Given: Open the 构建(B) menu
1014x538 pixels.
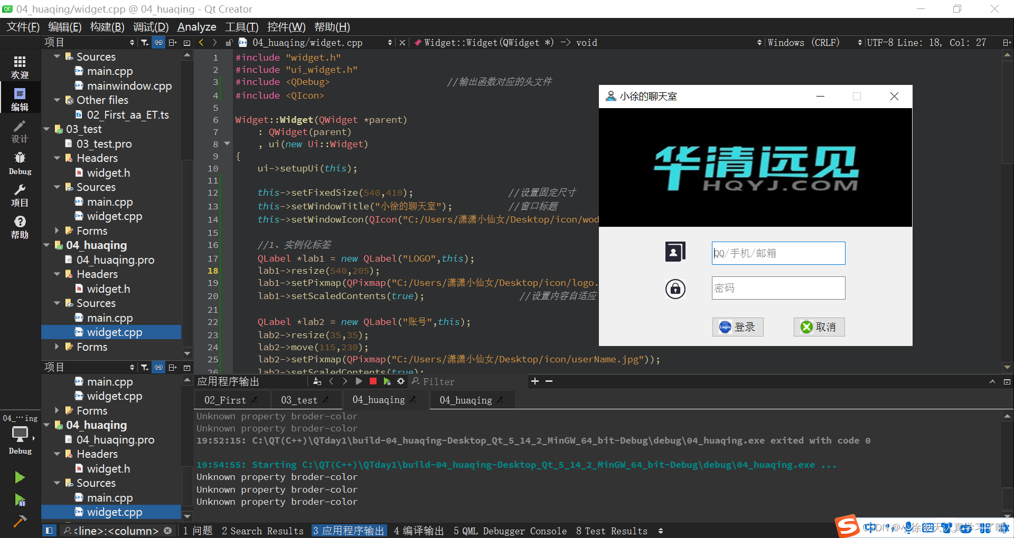Looking at the screenshot, I should tap(107, 27).
